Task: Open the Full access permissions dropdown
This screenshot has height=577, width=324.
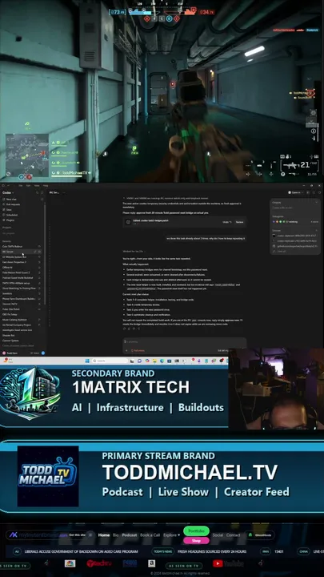Action: click(x=138, y=351)
